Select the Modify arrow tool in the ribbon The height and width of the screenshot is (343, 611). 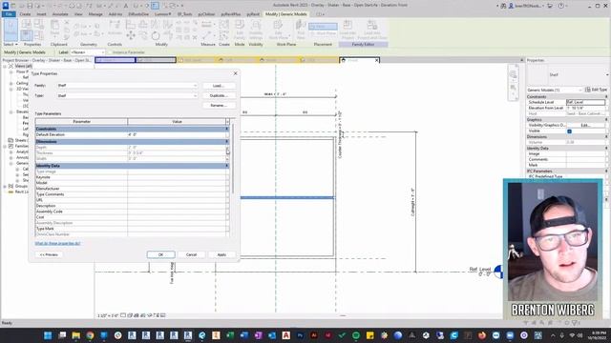(x=11, y=30)
